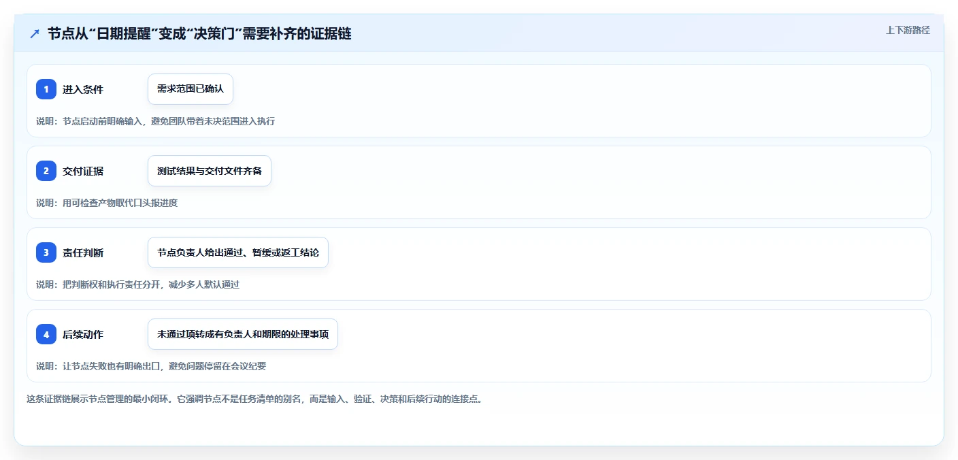This screenshot has width=958, height=460.
Task: Select the 责任判断 step label
Action: [x=83, y=252]
